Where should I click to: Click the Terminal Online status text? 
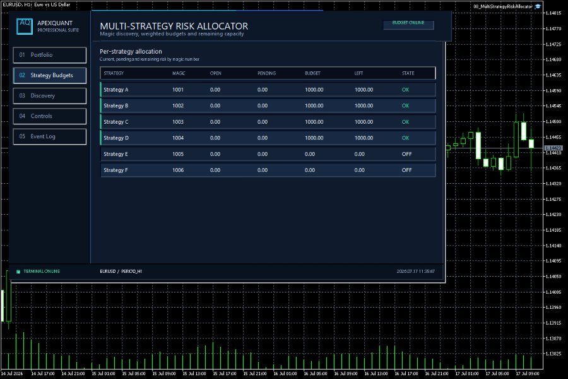tap(42, 271)
